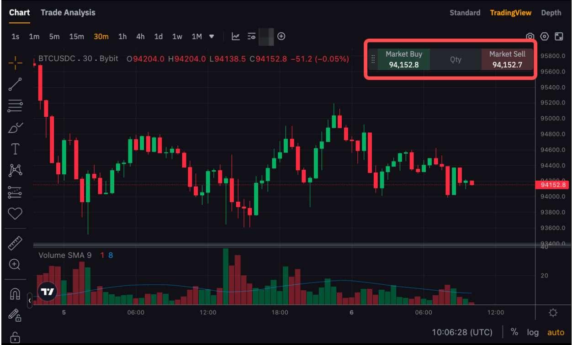572x345 pixels.
Task: Open the indicators chart icon
Action: point(236,37)
